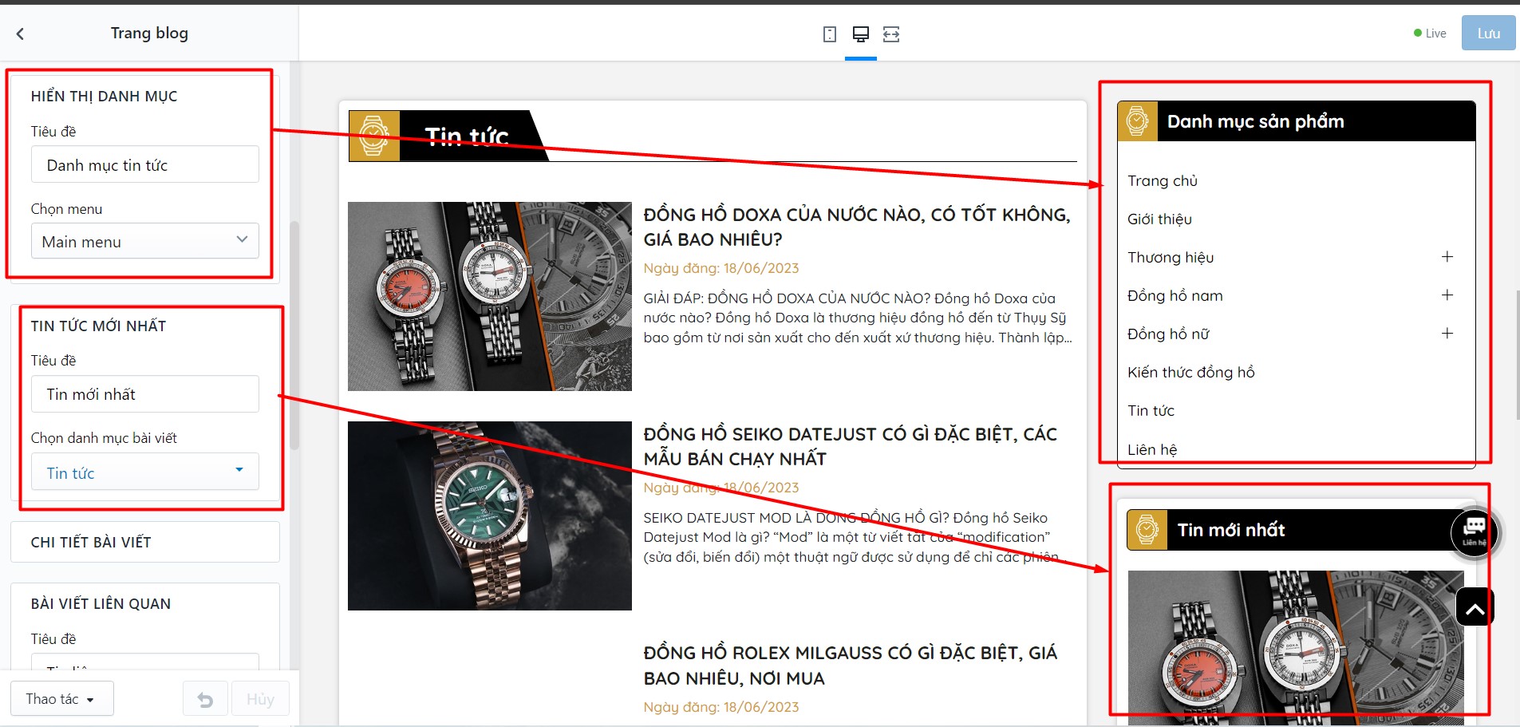Open the green Seiko watch thumbnail
The width and height of the screenshot is (1520, 727).
[x=490, y=516]
